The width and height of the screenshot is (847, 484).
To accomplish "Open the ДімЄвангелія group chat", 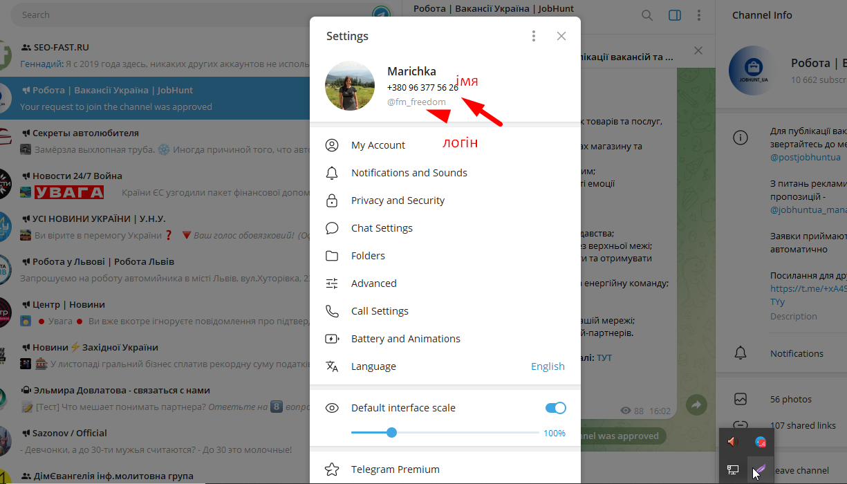I will (155, 474).
